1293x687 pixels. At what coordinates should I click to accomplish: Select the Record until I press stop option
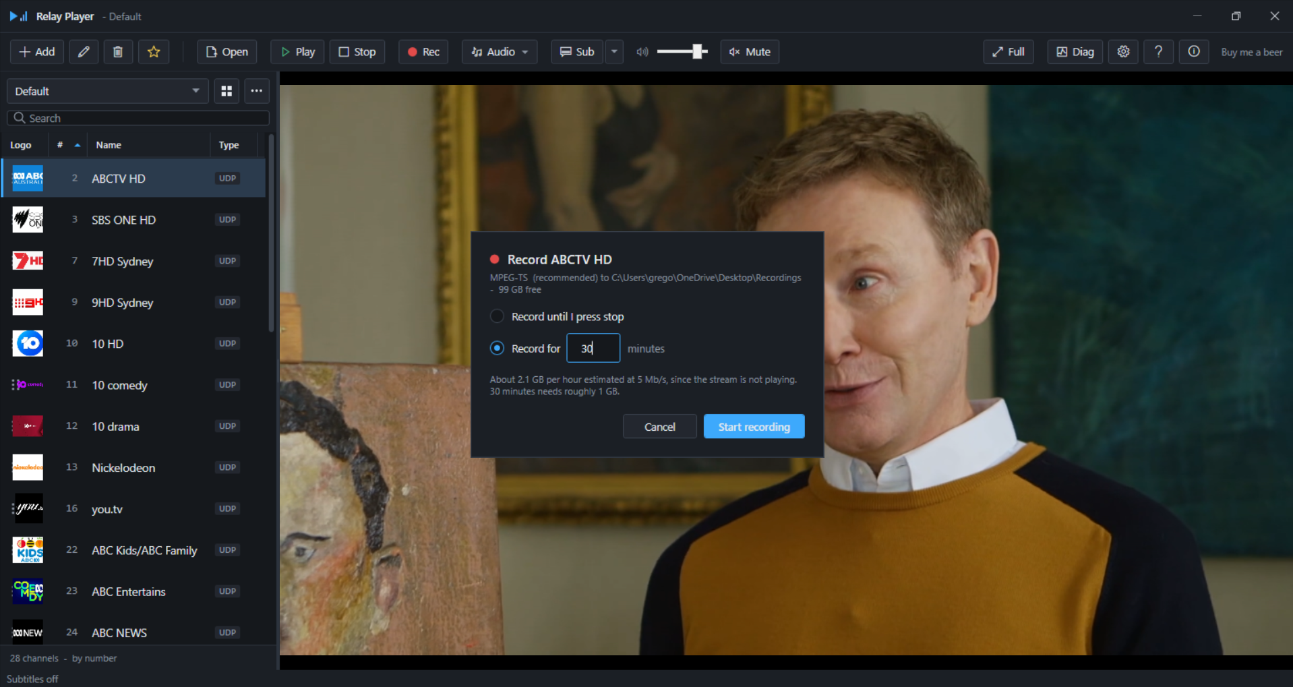click(557, 316)
